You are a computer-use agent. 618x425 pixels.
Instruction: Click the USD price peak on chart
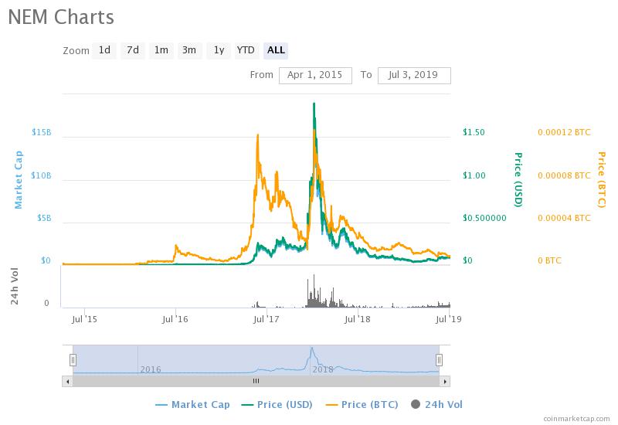click(x=314, y=104)
